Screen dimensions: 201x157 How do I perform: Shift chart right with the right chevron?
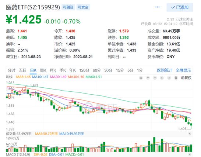click(x=169, y=78)
